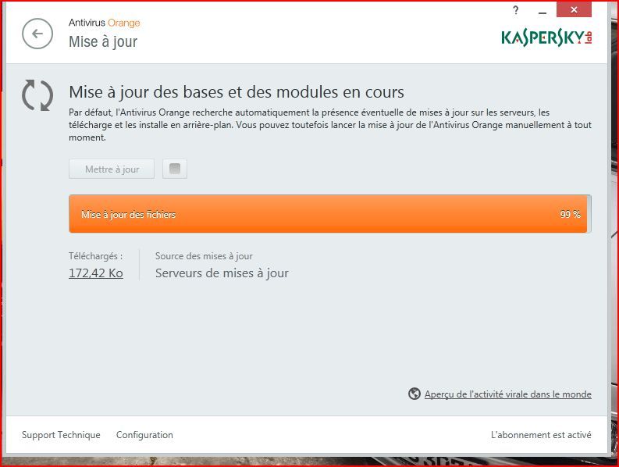Open Configuration settings
This screenshot has width=619, height=467.
(144, 435)
